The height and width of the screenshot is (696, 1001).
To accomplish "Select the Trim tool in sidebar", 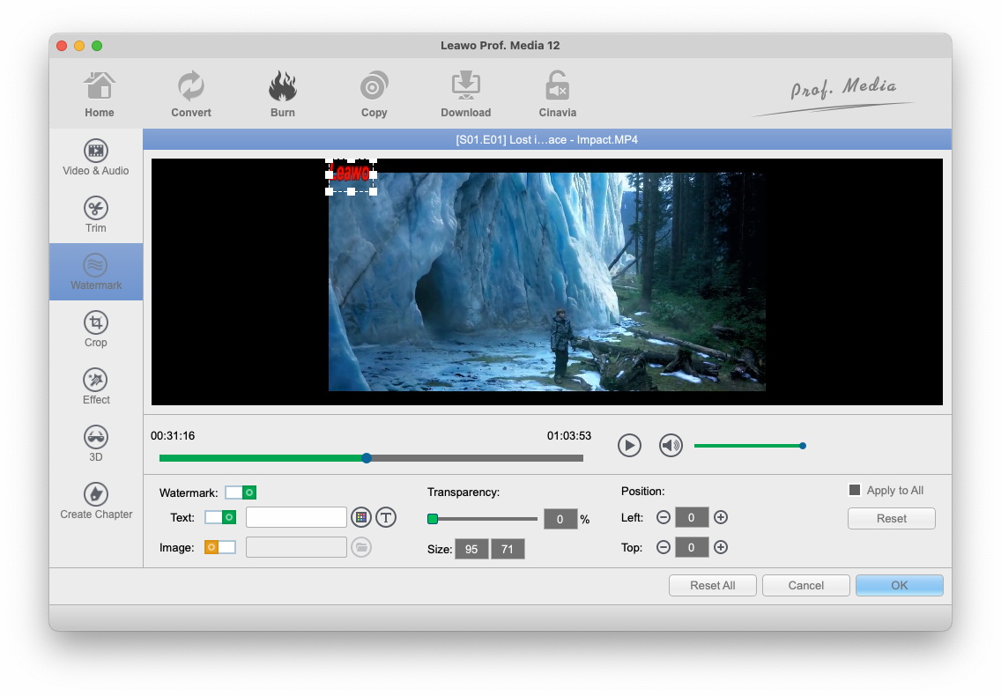I will pos(96,215).
